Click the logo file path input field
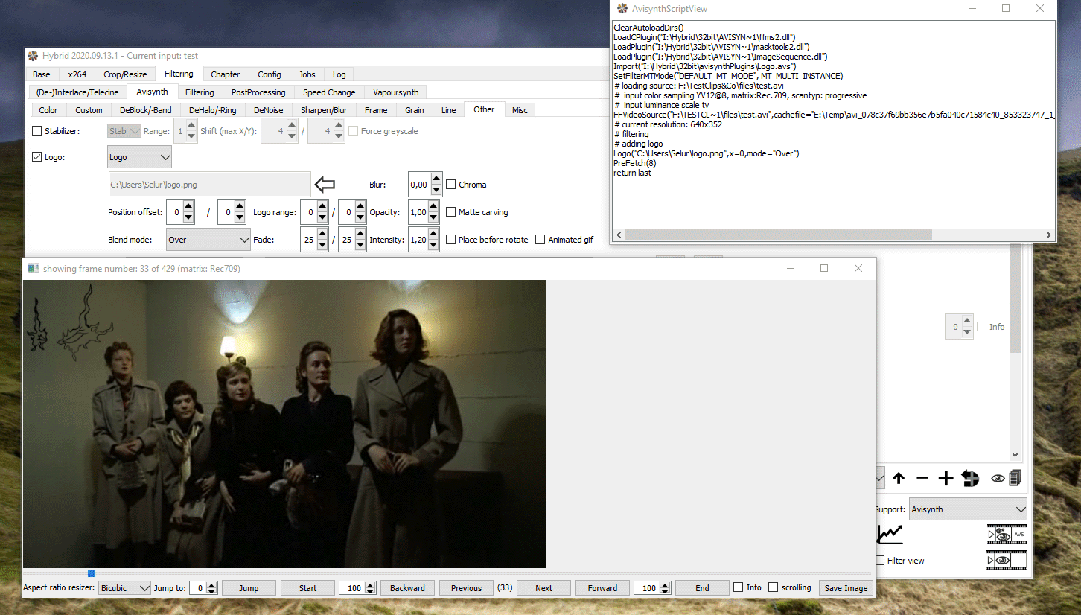The height and width of the screenshot is (615, 1081). click(x=209, y=185)
